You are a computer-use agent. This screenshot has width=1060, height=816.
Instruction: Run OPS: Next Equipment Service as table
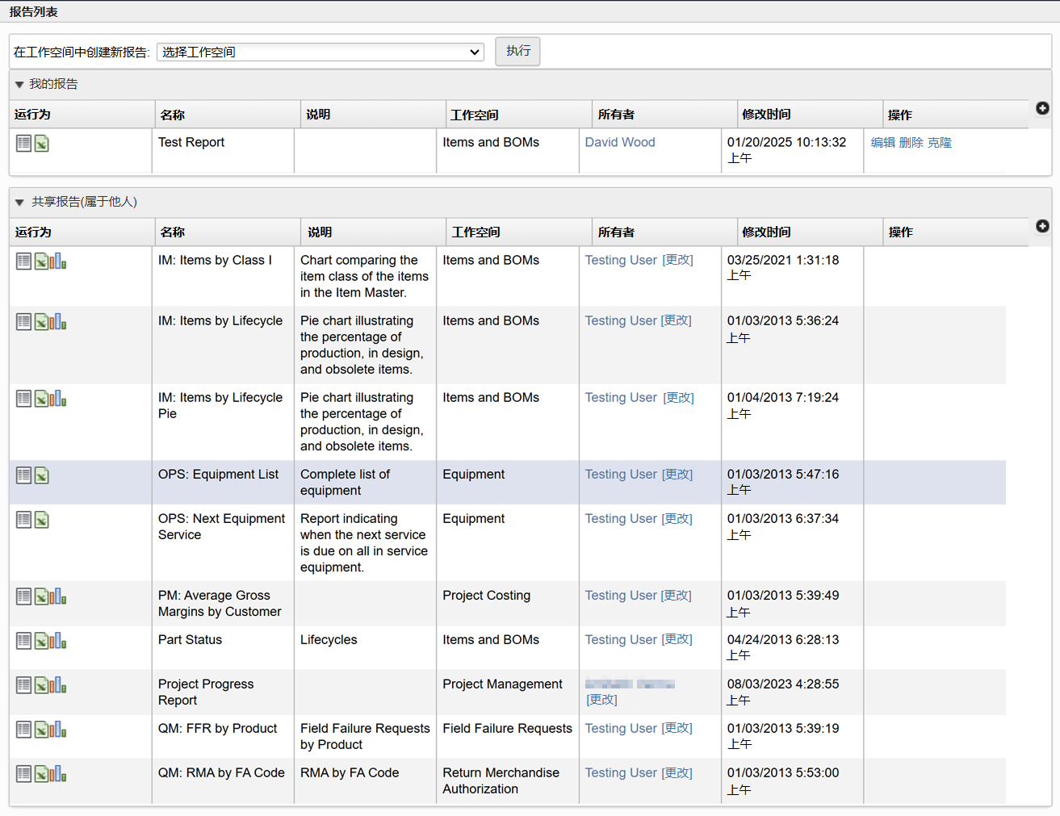tap(23, 520)
